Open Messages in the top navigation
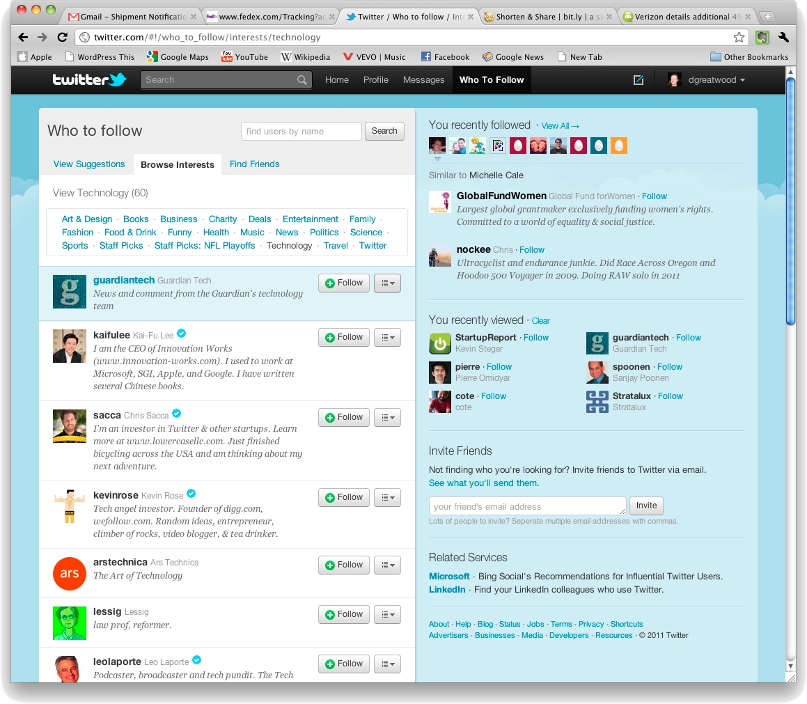The width and height of the screenshot is (807, 704). click(423, 80)
